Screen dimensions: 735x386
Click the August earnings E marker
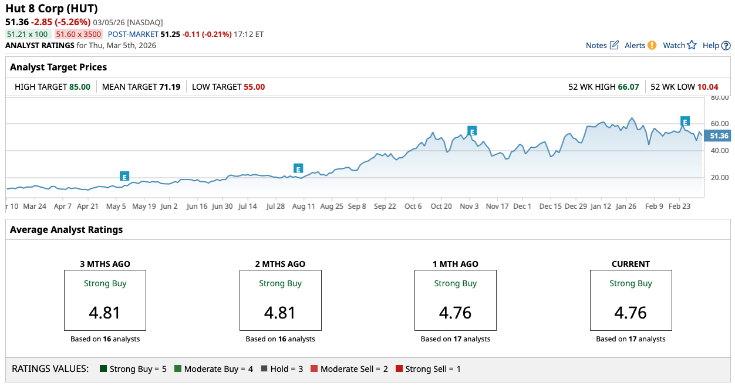(x=298, y=168)
